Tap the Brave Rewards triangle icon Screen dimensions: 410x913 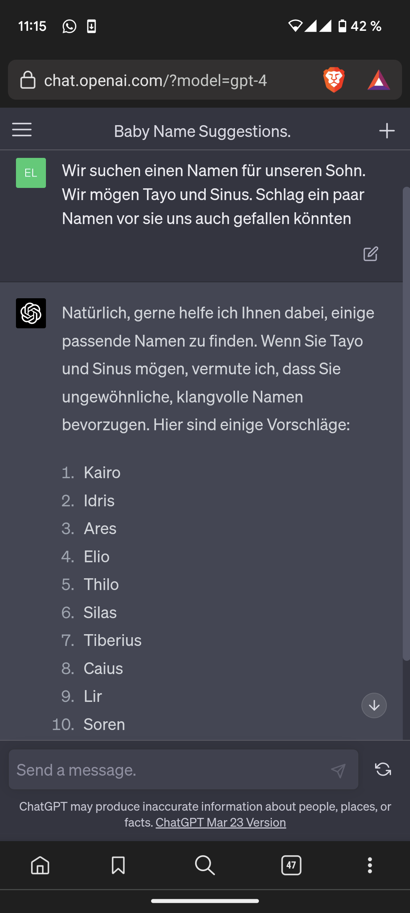(x=378, y=80)
